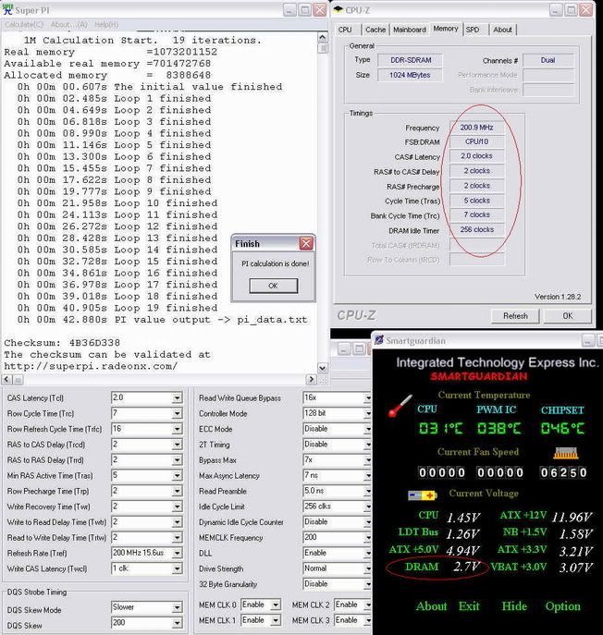
Task: Click the Option link in Smartguardian
Action: (562, 606)
